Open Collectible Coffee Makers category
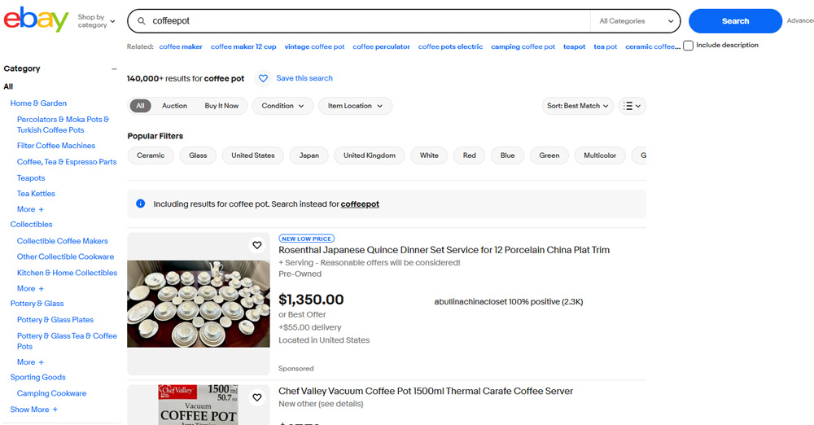This screenshot has height=425, width=814. point(63,241)
